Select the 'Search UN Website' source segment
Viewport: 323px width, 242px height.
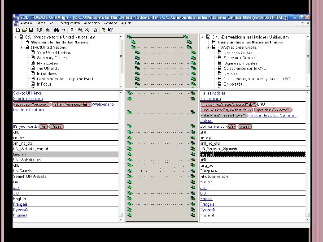coord(65,177)
